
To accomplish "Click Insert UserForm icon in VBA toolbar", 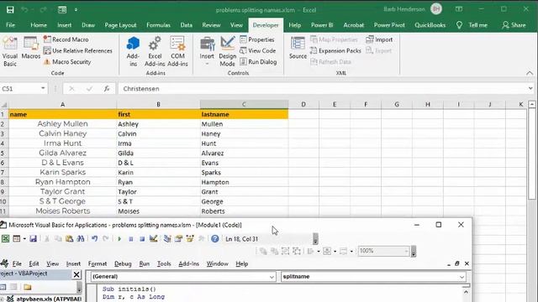I will tap(17, 238).
